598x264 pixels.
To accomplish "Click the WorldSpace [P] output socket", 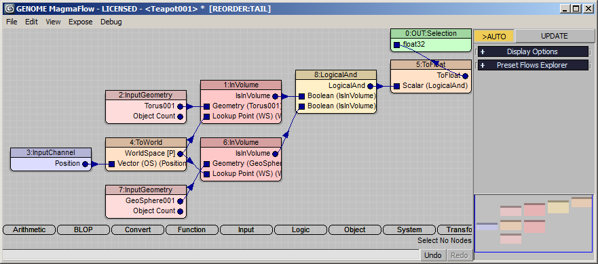I will click(180, 154).
